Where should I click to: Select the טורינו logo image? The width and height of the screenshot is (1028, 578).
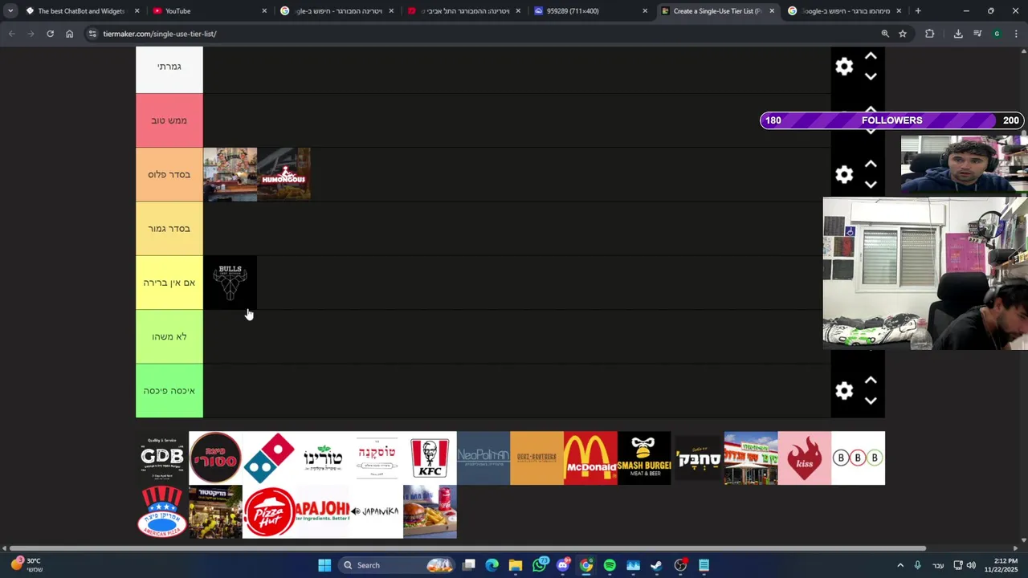(323, 458)
